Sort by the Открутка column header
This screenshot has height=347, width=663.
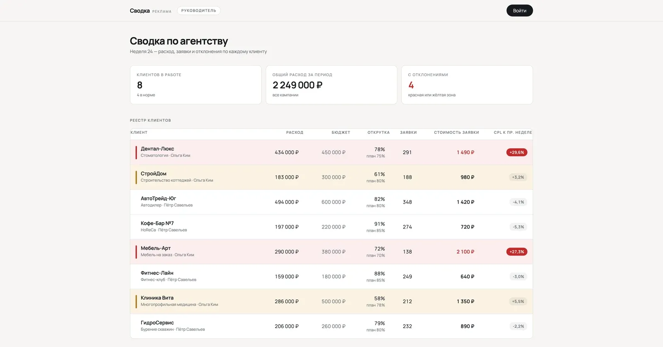pos(378,133)
